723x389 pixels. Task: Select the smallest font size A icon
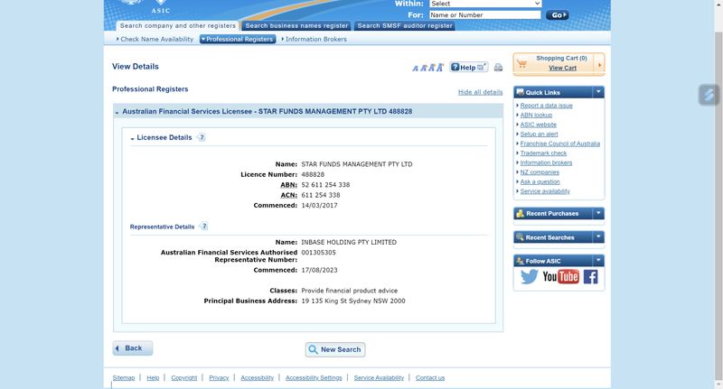[x=415, y=69]
